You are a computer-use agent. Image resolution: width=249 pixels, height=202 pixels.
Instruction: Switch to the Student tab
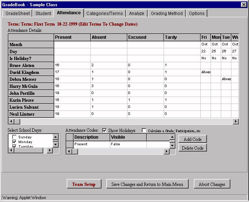(43, 13)
